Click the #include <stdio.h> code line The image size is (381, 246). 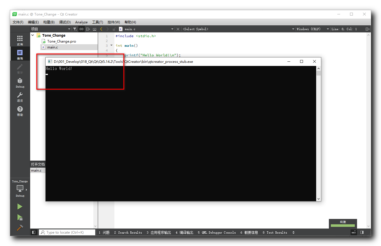point(136,36)
